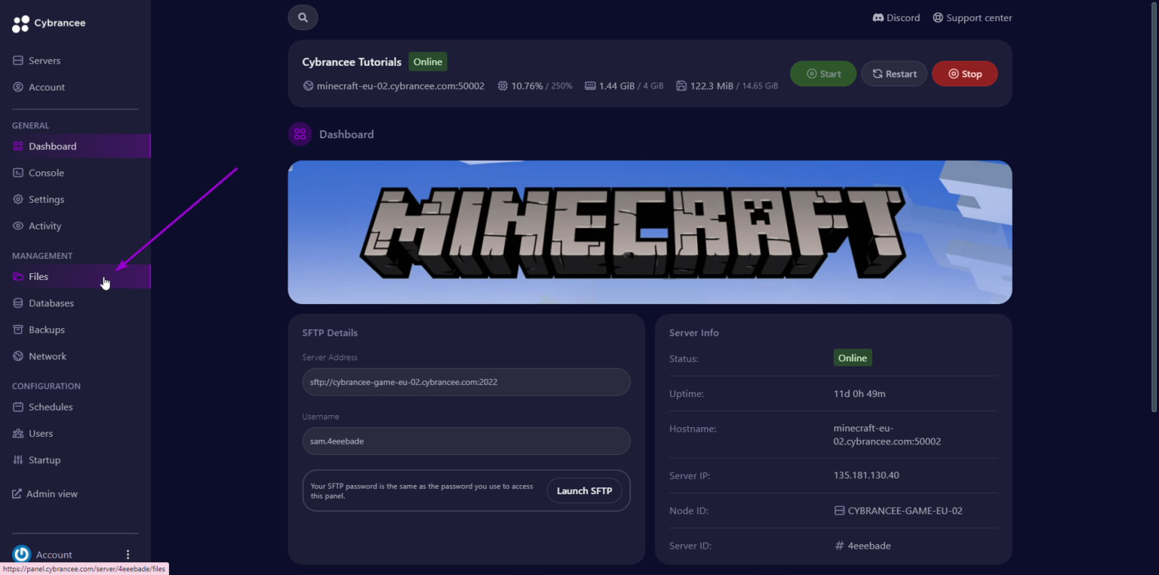
Task: Select Dashboard in the sidebar
Action: tap(52, 146)
